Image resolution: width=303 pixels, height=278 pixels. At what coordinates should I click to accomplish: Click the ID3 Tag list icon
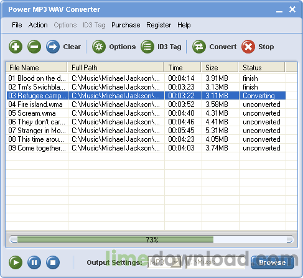pos(147,47)
